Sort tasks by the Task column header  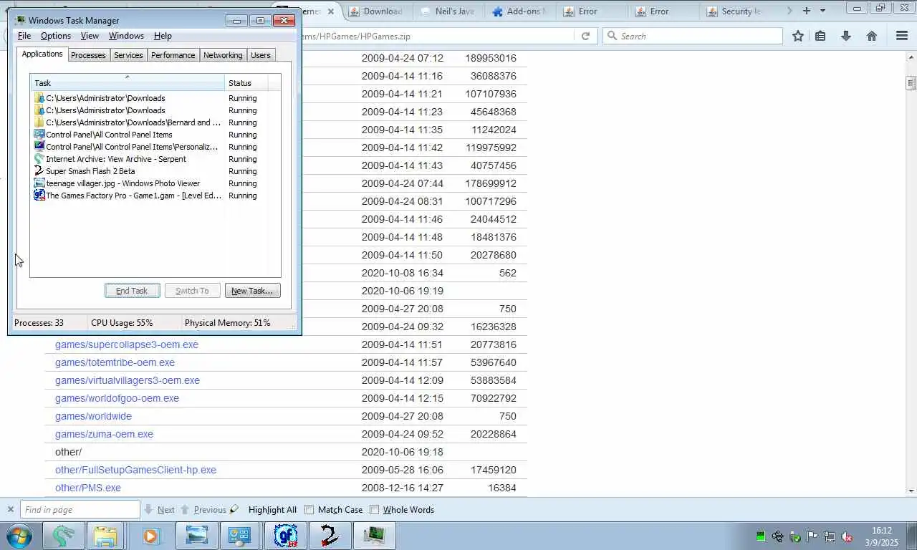click(127, 82)
